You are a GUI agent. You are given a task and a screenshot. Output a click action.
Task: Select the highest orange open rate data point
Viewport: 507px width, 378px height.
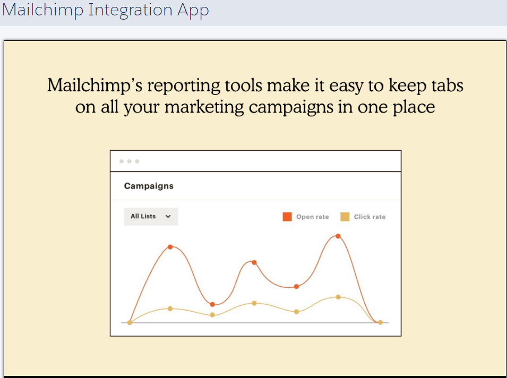(338, 236)
